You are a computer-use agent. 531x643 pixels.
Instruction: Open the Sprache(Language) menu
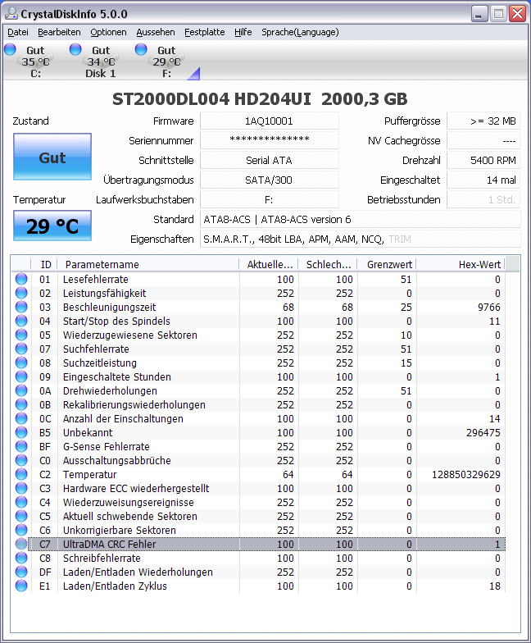point(300,32)
